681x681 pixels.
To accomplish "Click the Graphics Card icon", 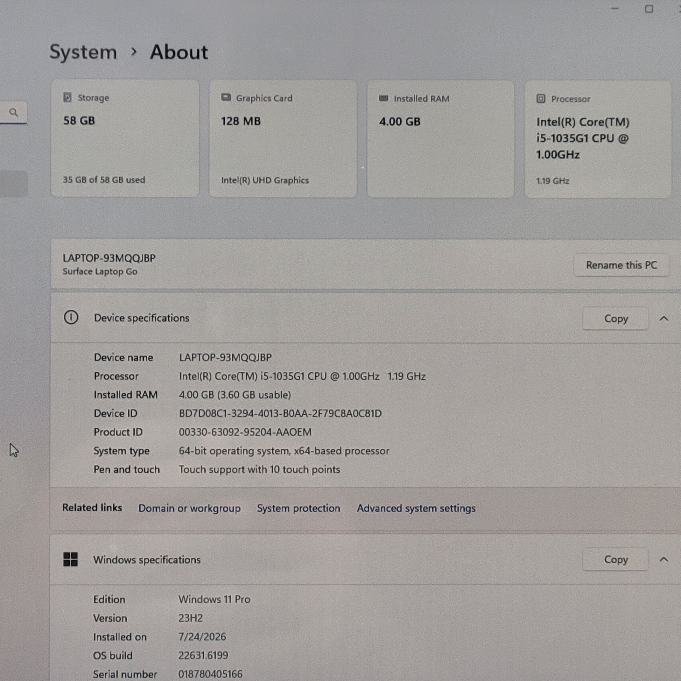I will pyautogui.click(x=226, y=97).
